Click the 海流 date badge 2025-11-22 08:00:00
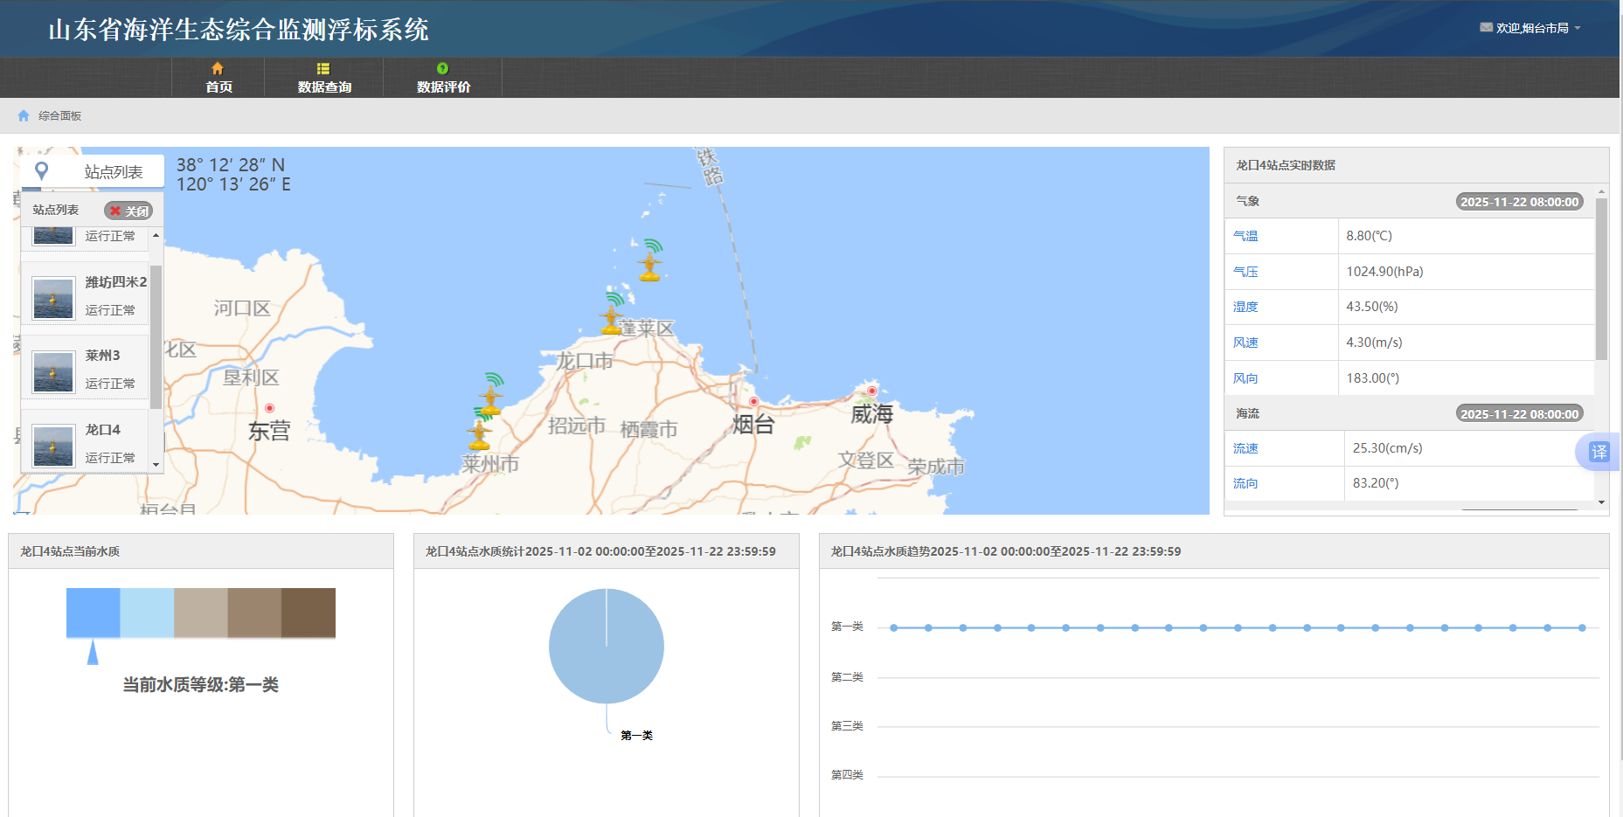The height and width of the screenshot is (817, 1623). coord(1520,414)
